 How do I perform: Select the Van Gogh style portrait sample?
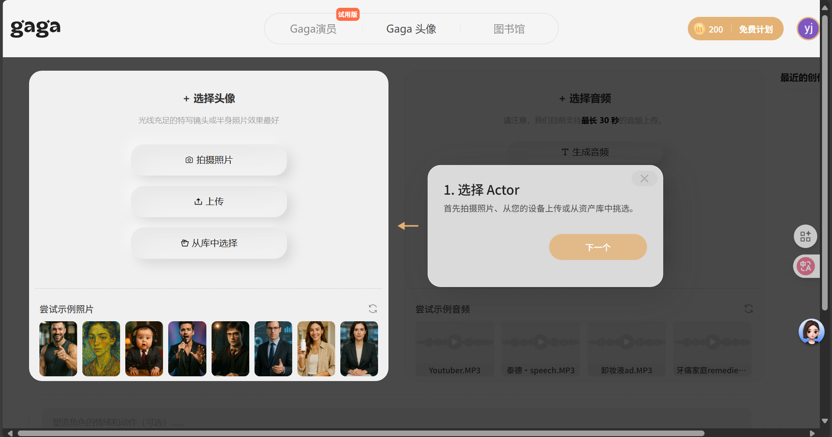101,349
